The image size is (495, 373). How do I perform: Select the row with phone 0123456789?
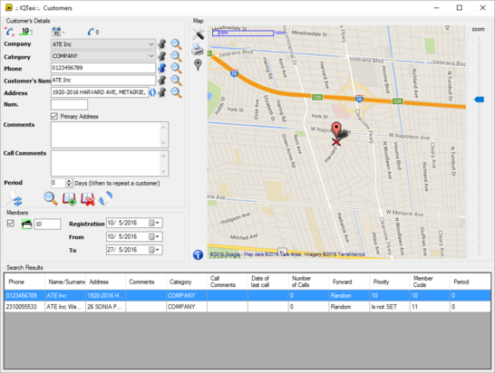point(247,295)
